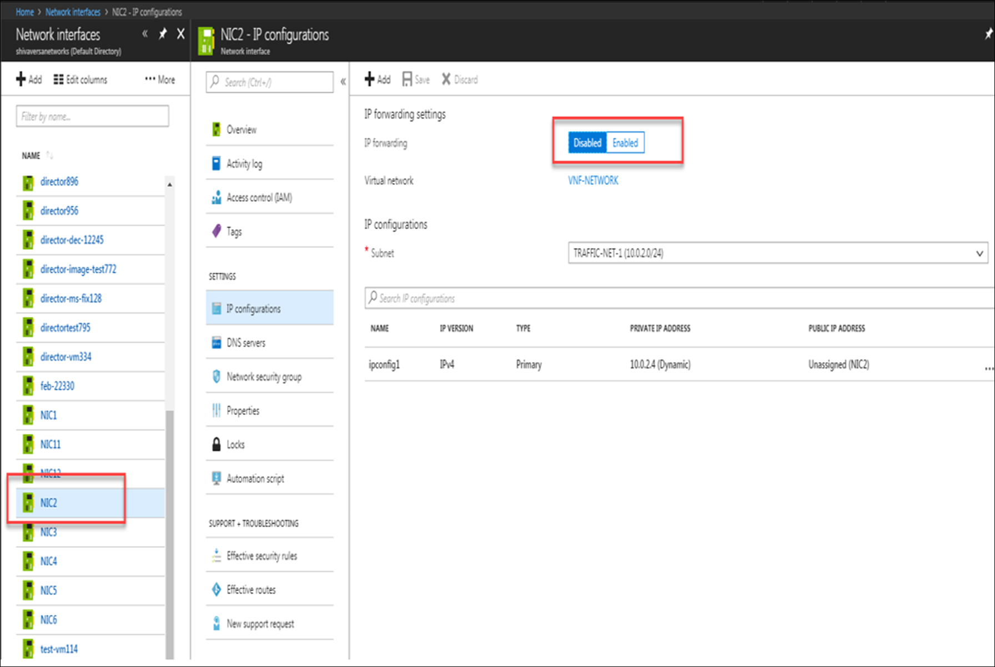Click the Locks padlock icon
This screenshot has width=995, height=667.
217,444
